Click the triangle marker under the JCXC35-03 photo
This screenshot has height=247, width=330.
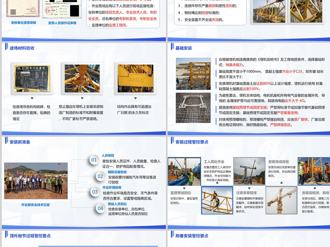[135, 98]
